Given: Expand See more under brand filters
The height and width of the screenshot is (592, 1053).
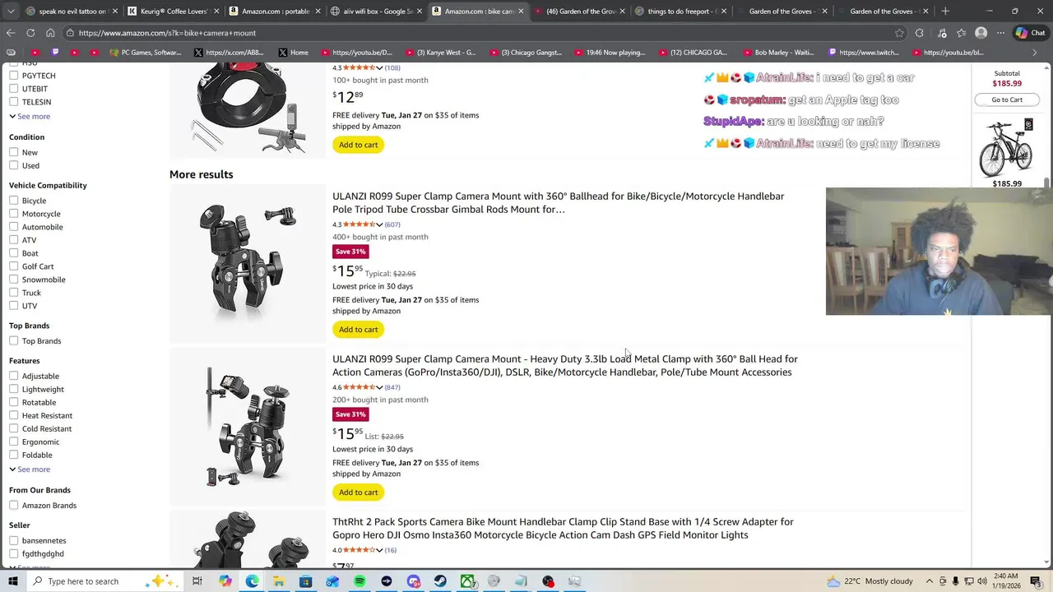Looking at the screenshot, I should click(x=30, y=116).
